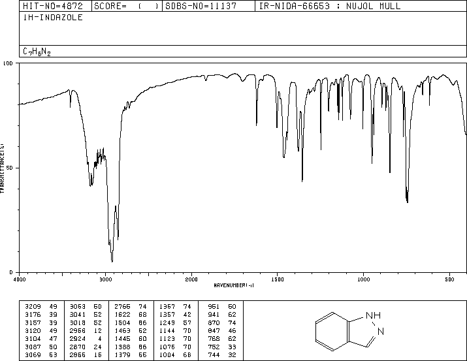Select peak table entry 3176

(33, 315)
